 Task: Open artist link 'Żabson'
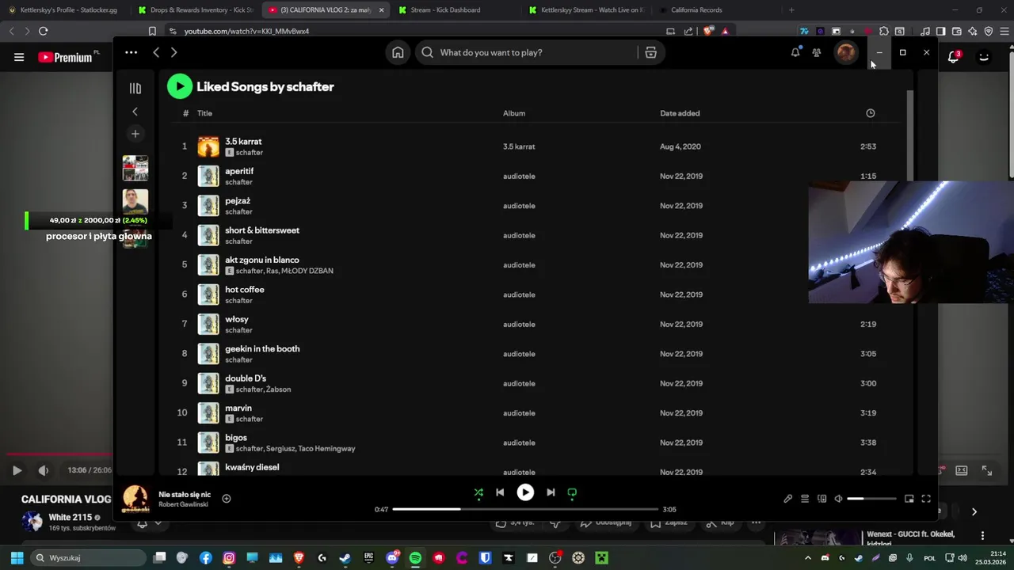pyautogui.click(x=279, y=389)
